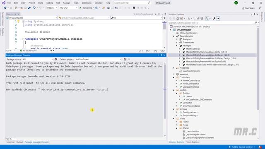Open the Analyze menu
This screenshot has height=149, width=265.
pyautogui.click(x=67, y=3)
